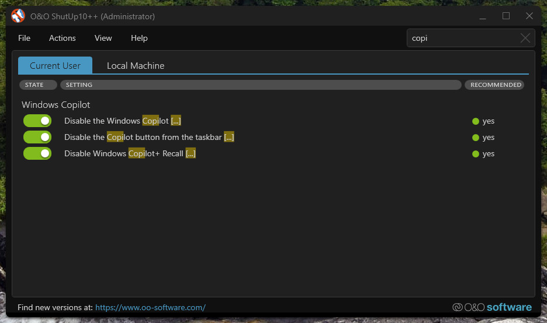This screenshot has height=323, width=547.
Task: Toggle Disable the Copilot button from the taskbar
Action: (37, 137)
